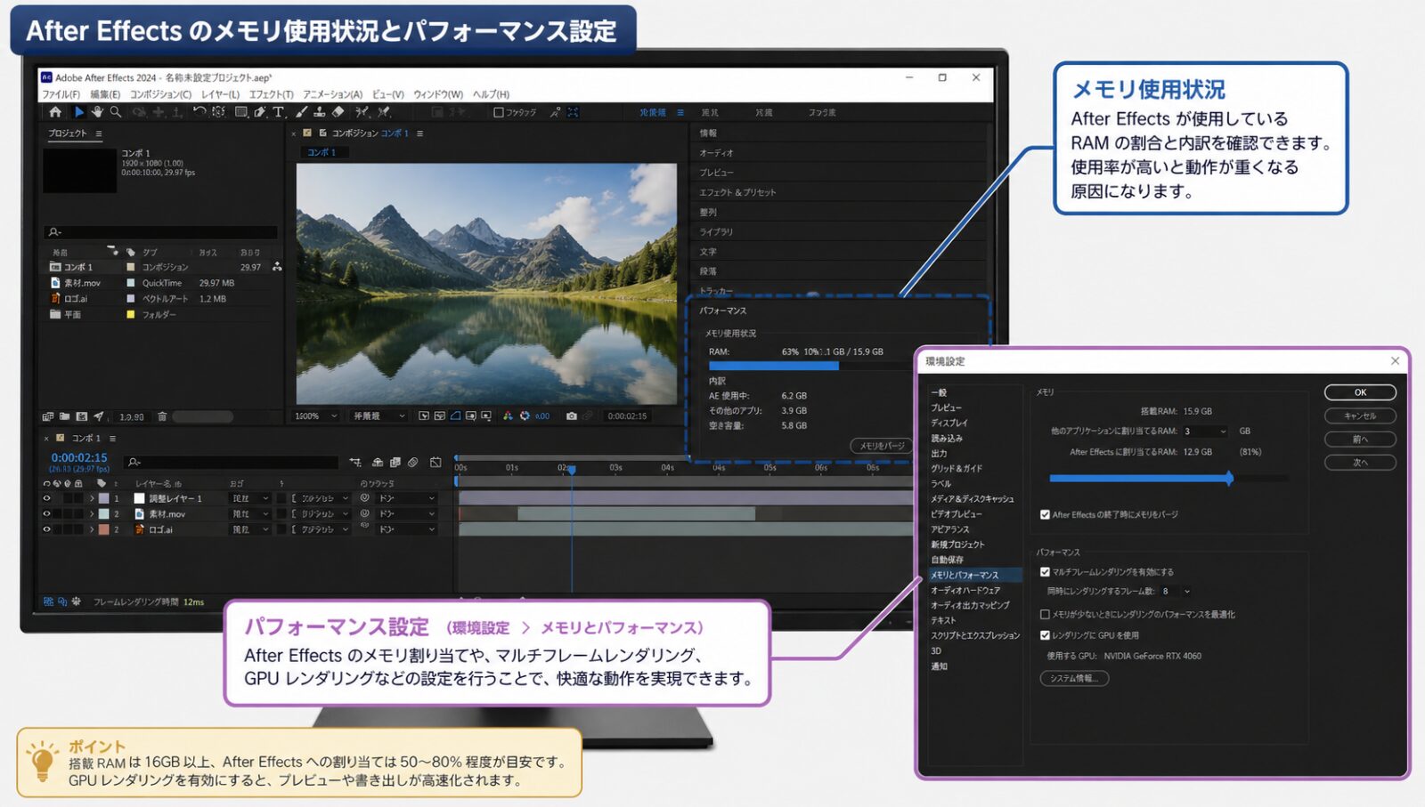Click the shy layers icon in the timeline
1425x807 pixels.
(x=378, y=462)
